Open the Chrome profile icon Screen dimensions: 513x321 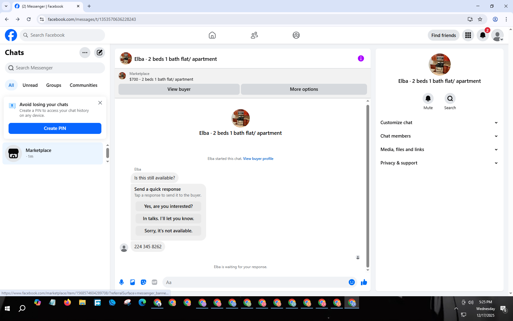[495, 19]
